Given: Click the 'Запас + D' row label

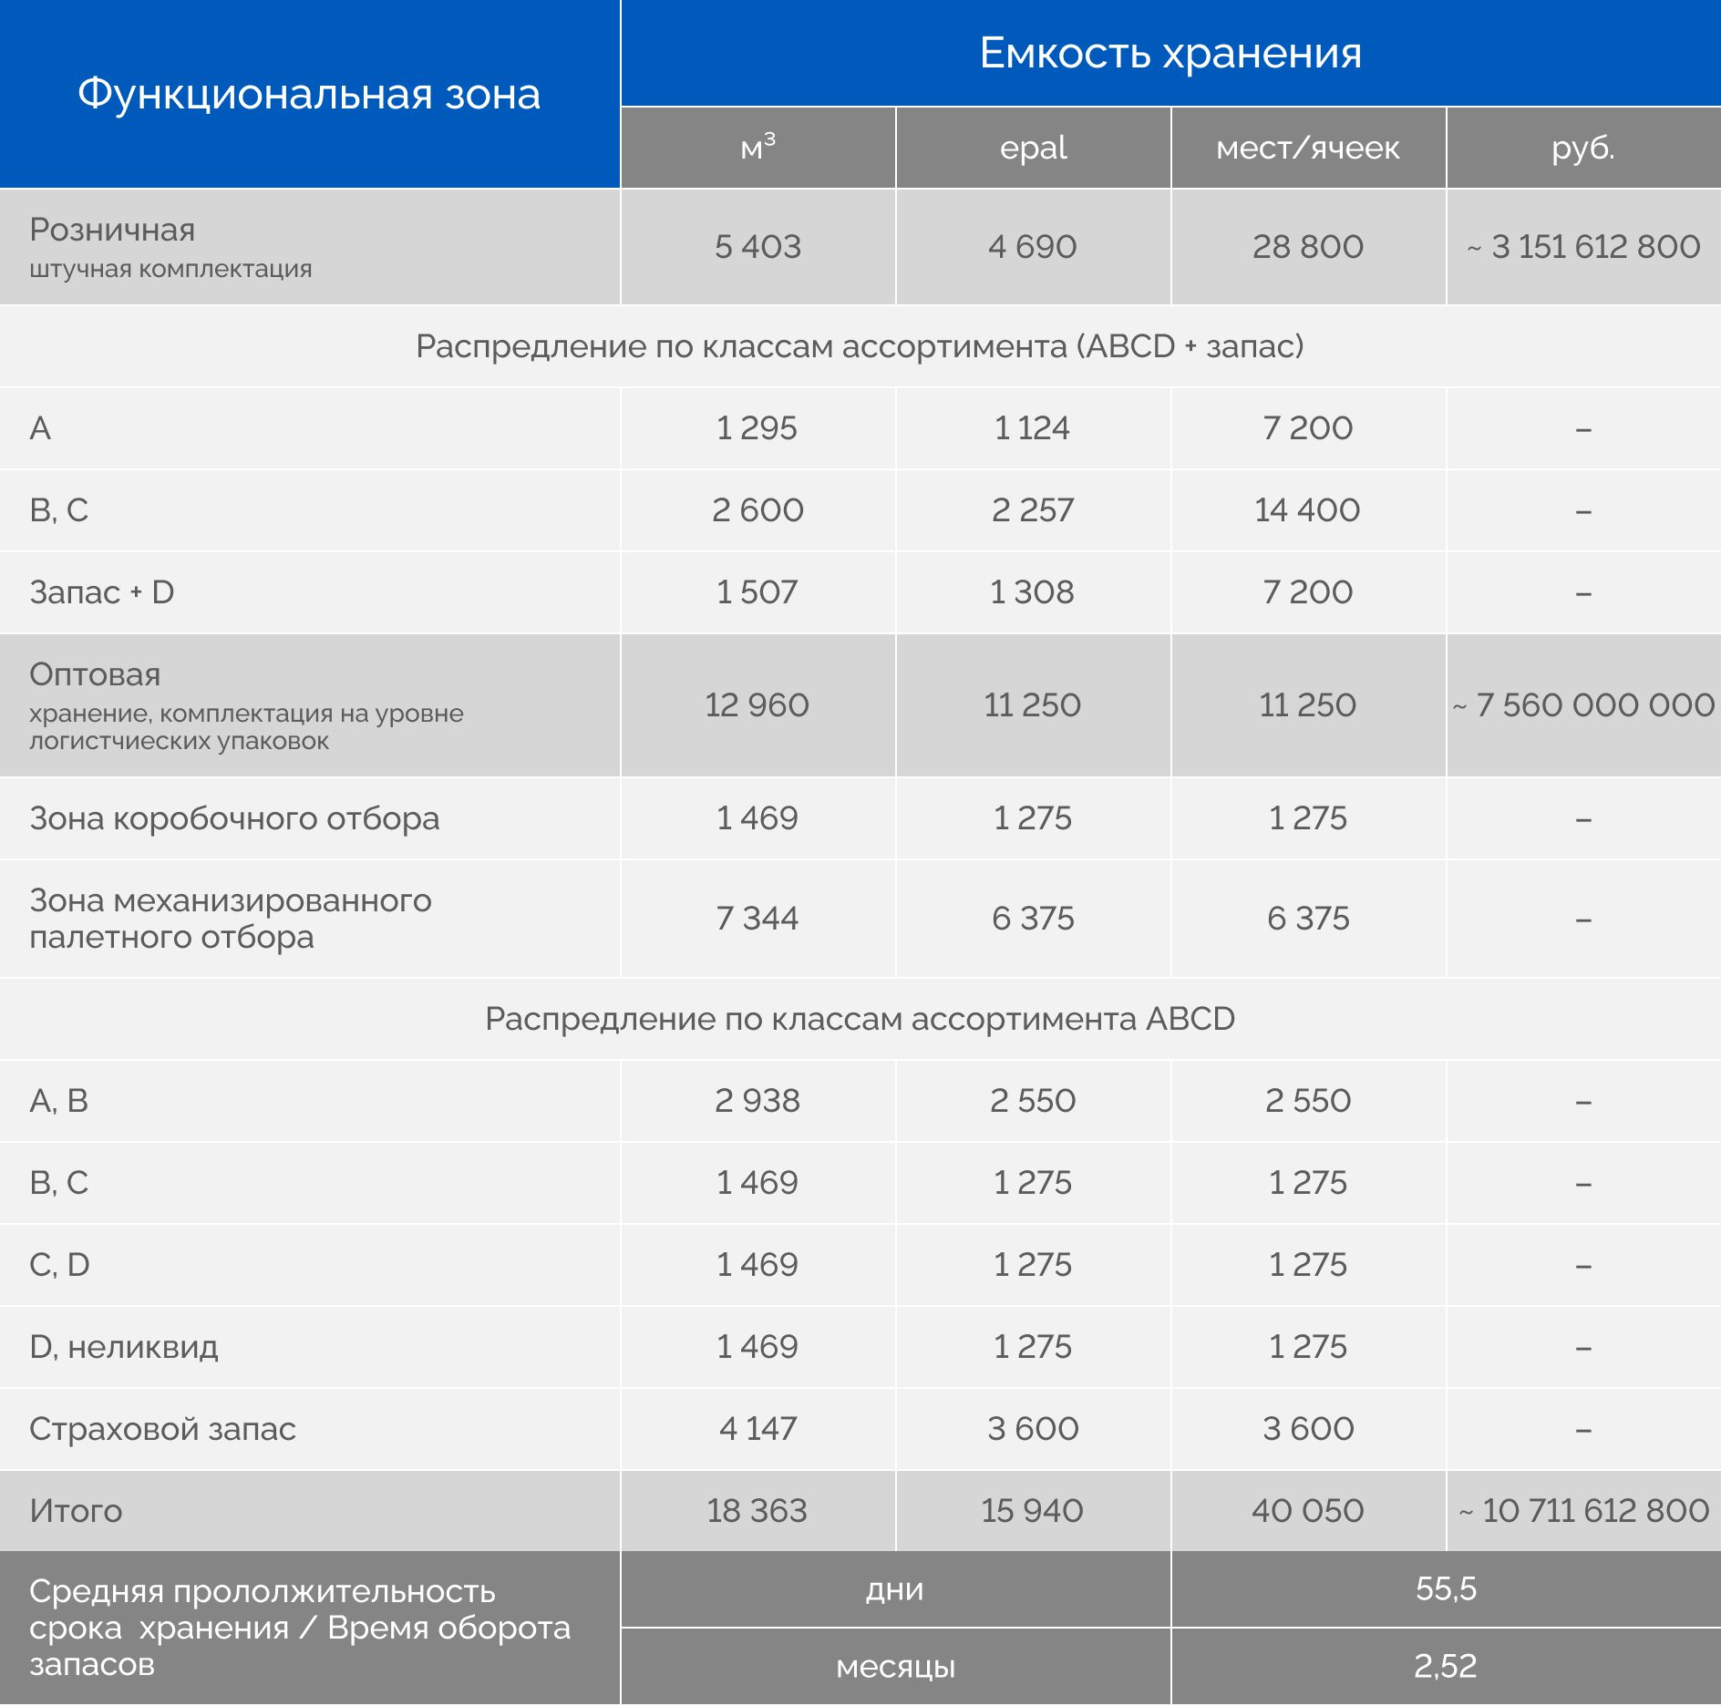Looking at the screenshot, I should tap(102, 592).
